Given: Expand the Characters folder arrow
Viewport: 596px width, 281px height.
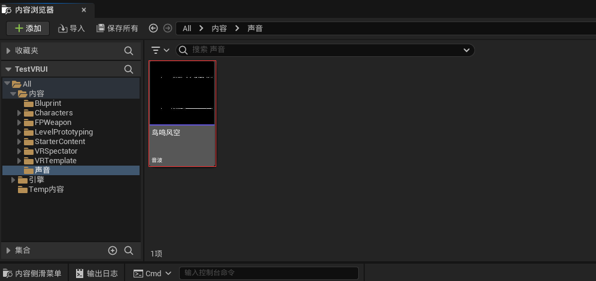Looking at the screenshot, I should 19,112.
